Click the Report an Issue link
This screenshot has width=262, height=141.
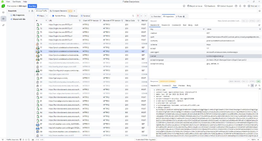(x=196, y=6)
